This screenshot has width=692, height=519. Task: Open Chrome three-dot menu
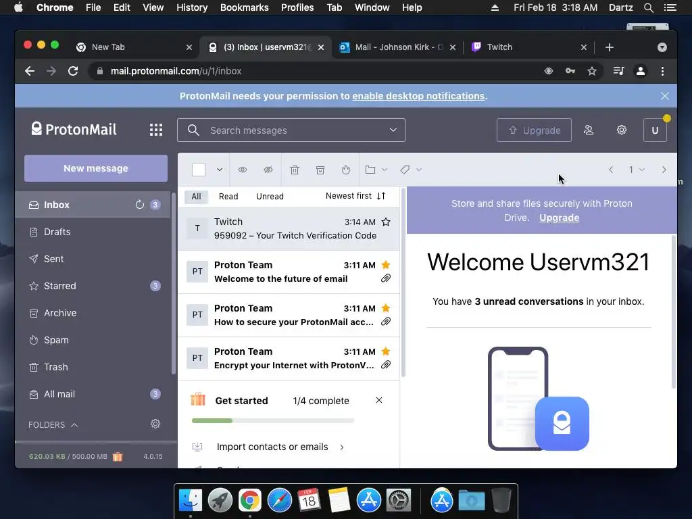point(662,71)
